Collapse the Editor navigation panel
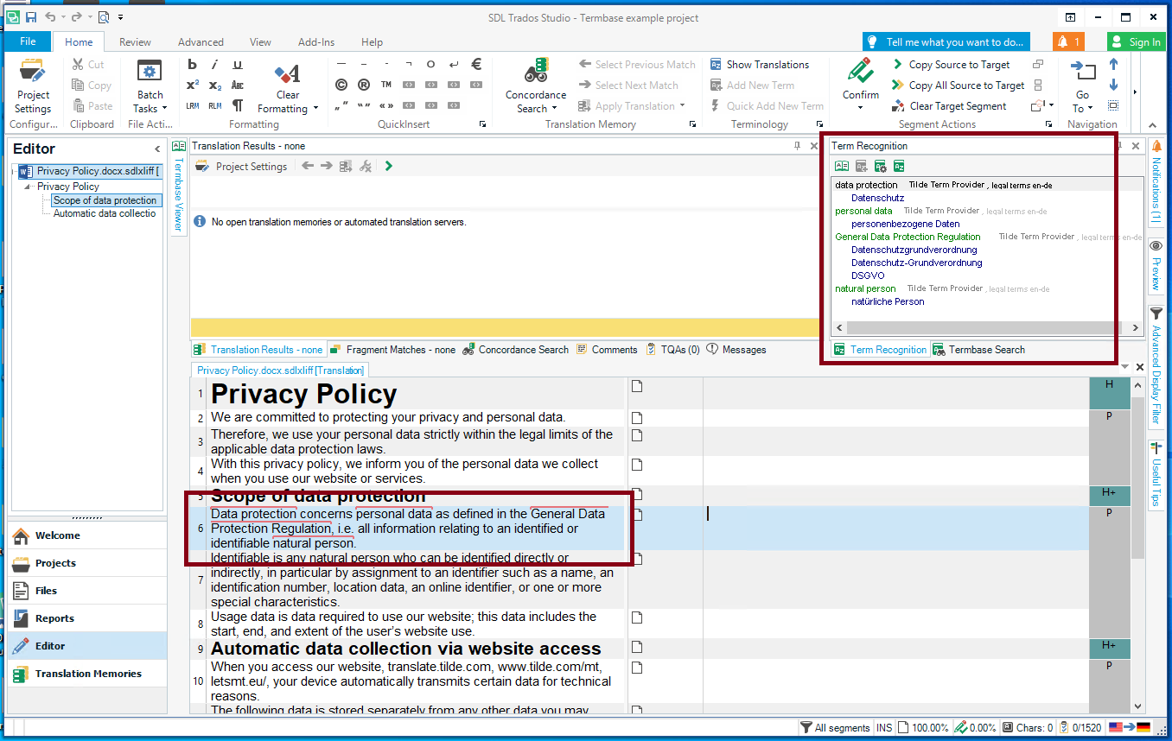The width and height of the screenshot is (1172, 741). (x=157, y=149)
